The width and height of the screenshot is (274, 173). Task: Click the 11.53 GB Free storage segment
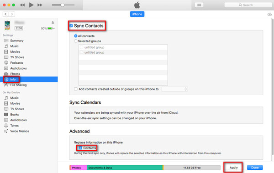point(192,168)
